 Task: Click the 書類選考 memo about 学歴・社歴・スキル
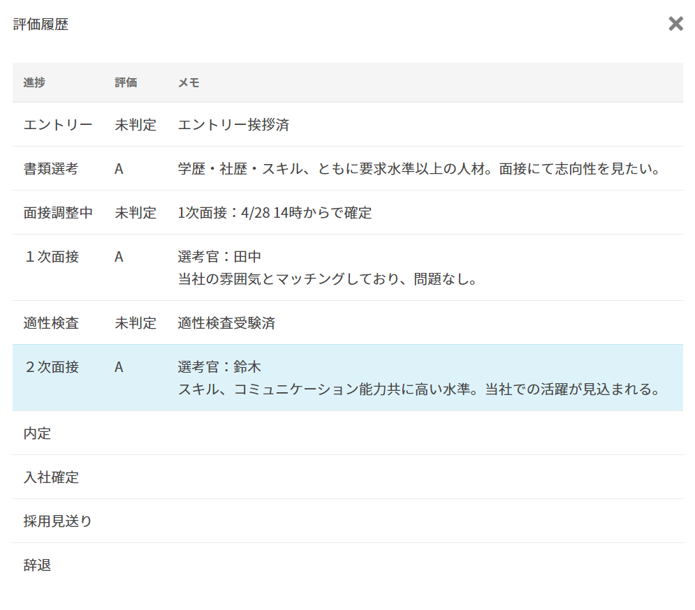(419, 169)
